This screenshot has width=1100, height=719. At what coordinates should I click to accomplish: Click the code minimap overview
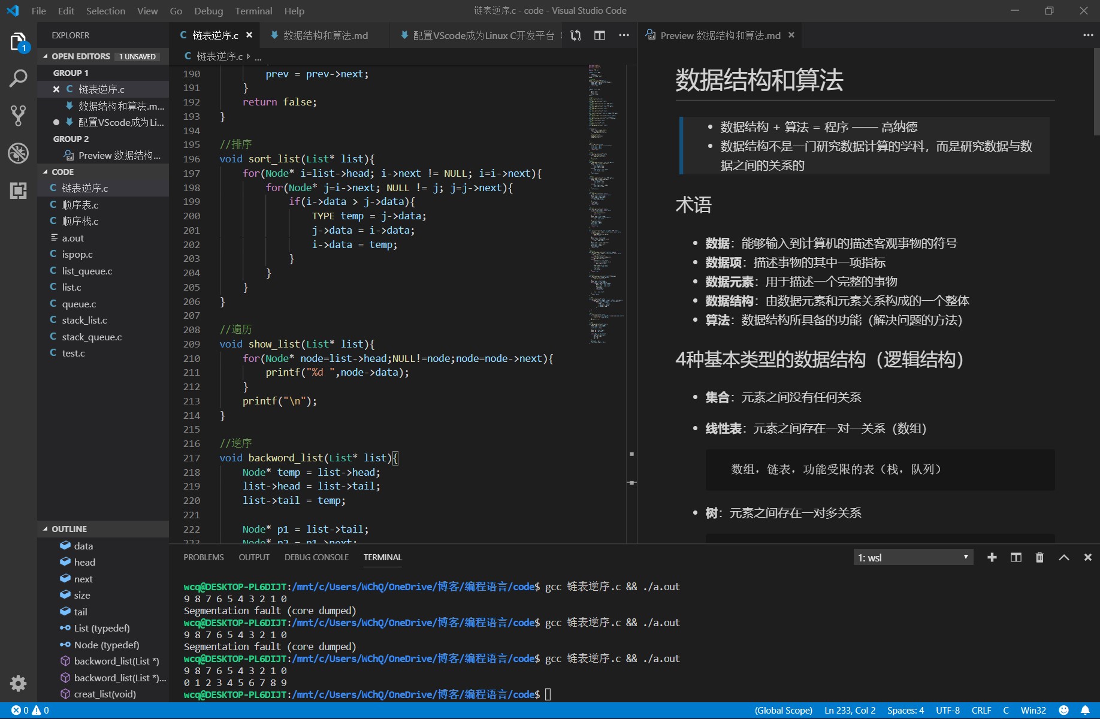click(606, 204)
